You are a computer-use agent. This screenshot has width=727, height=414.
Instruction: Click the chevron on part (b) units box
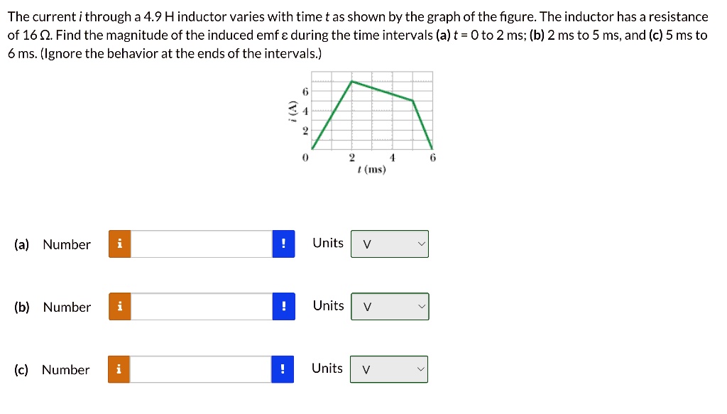click(420, 307)
